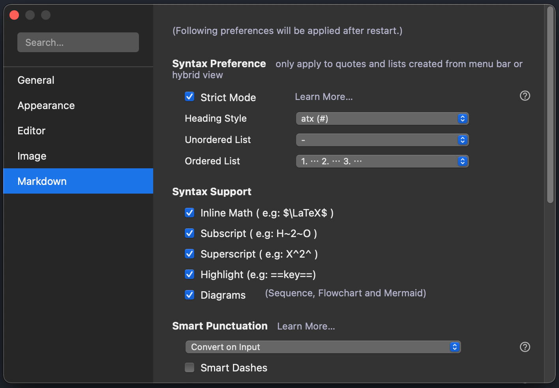Open the Ordered List format dropdown
Viewport: 559px width, 388px height.
click(382, 161)
